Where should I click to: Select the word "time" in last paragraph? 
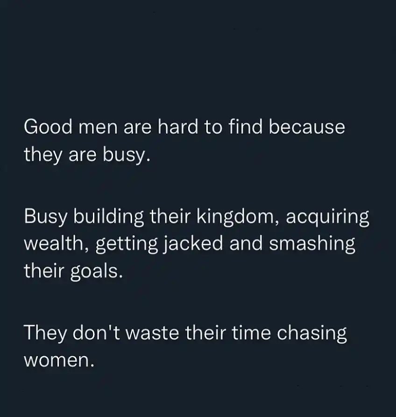pyautogui.click(x=251, y=332)
